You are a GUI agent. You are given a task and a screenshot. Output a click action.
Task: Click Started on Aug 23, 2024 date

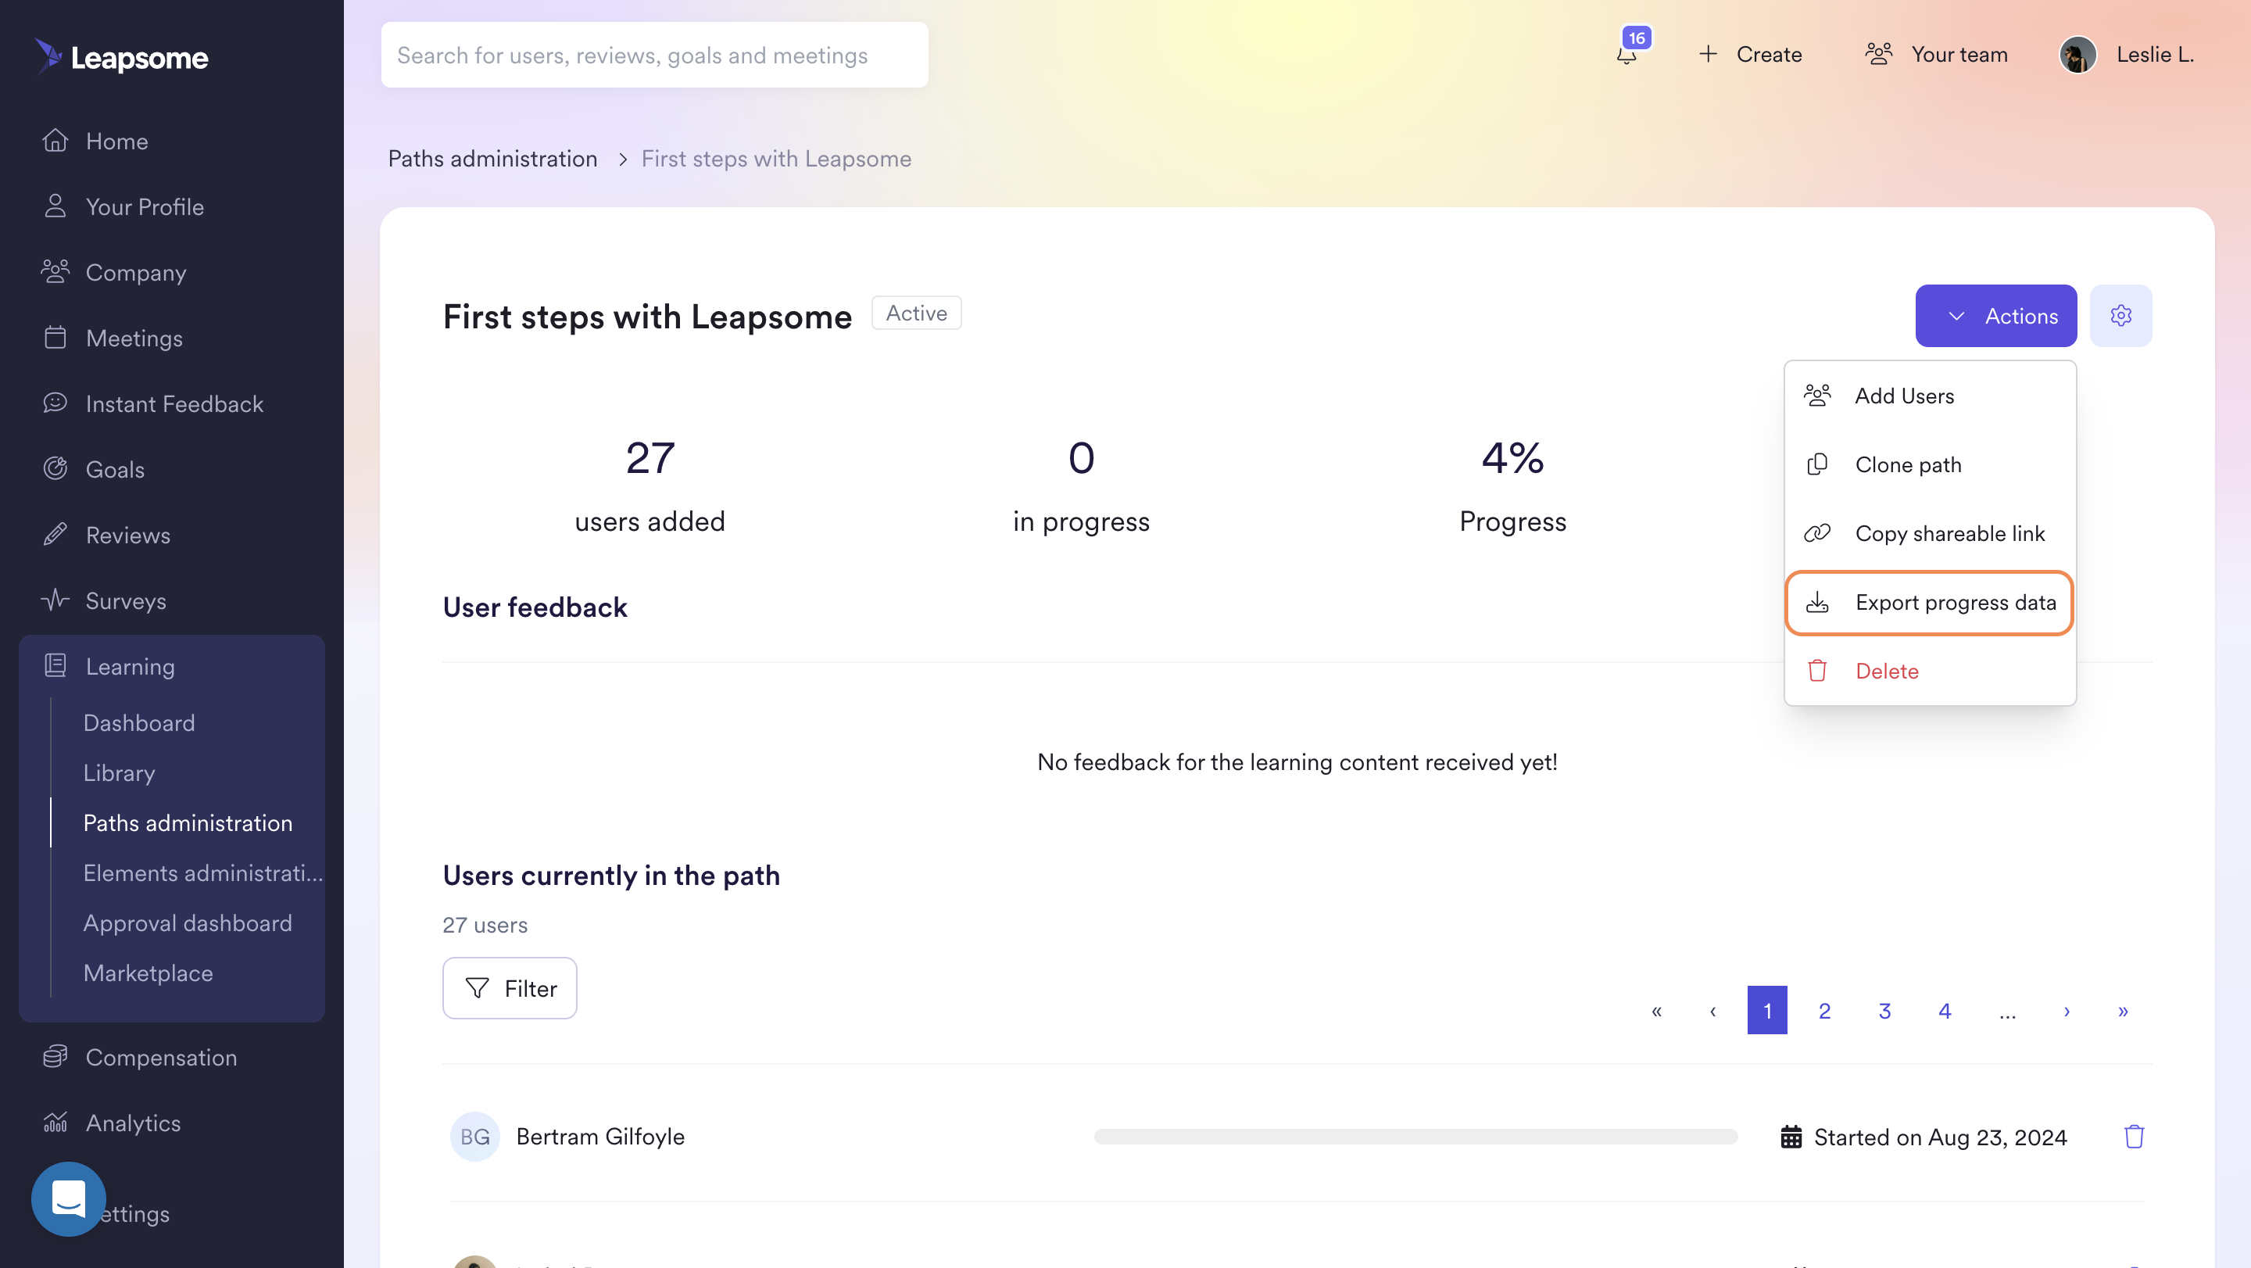click(x=1924, y=1136)
